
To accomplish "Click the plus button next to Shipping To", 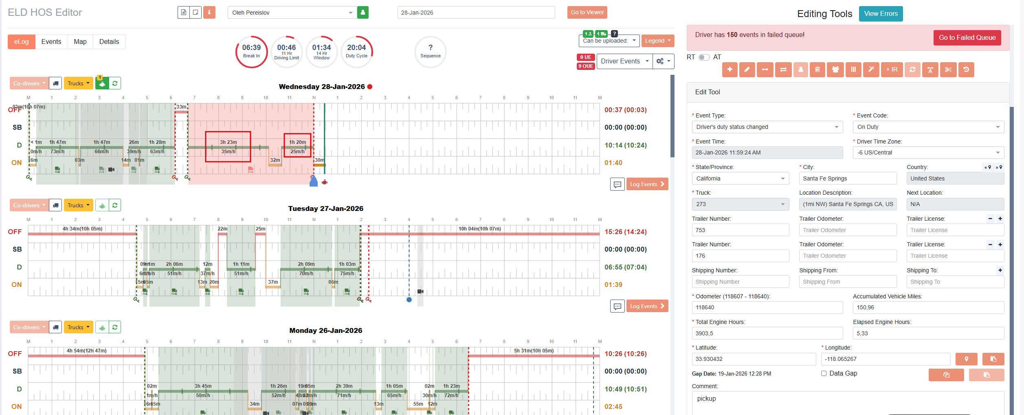I will pyautogui.click(x=1000, y=270).
